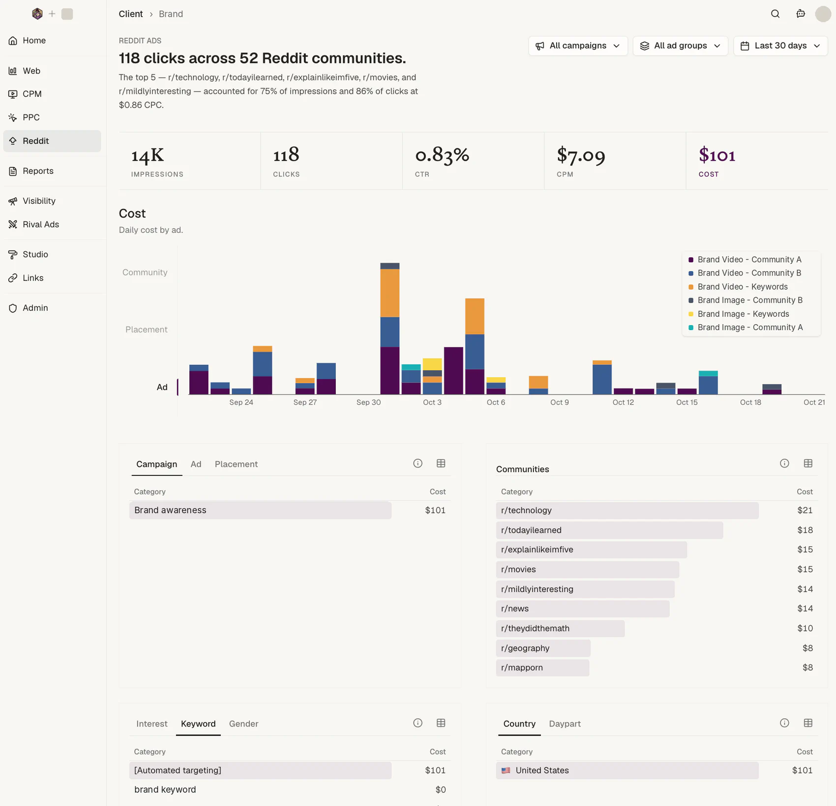This screenshot has width=836, height=806.
Task: Switch to the Ad tab
Action: (196, 464)
